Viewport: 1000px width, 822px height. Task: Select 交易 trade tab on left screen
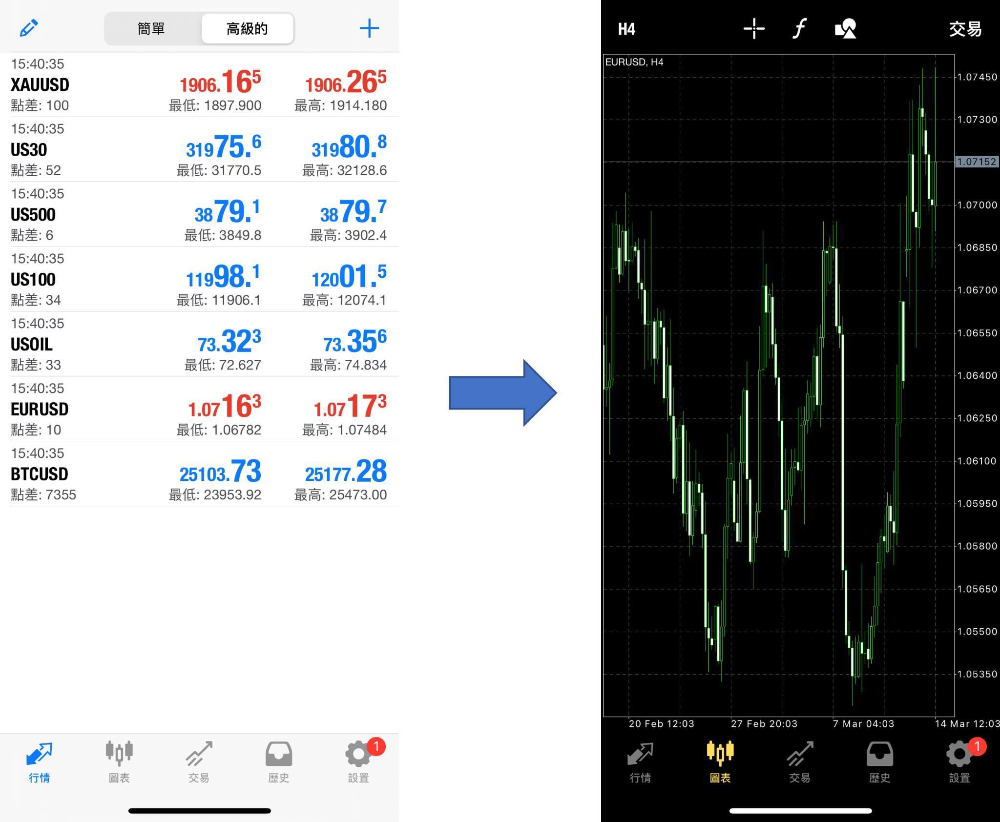click(199, 762)
